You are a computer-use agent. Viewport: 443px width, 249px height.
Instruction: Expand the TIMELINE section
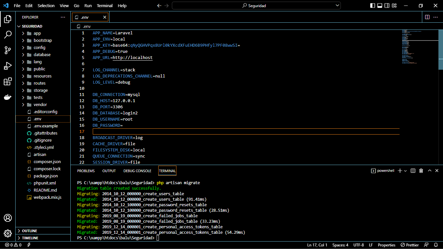point(43,238)
